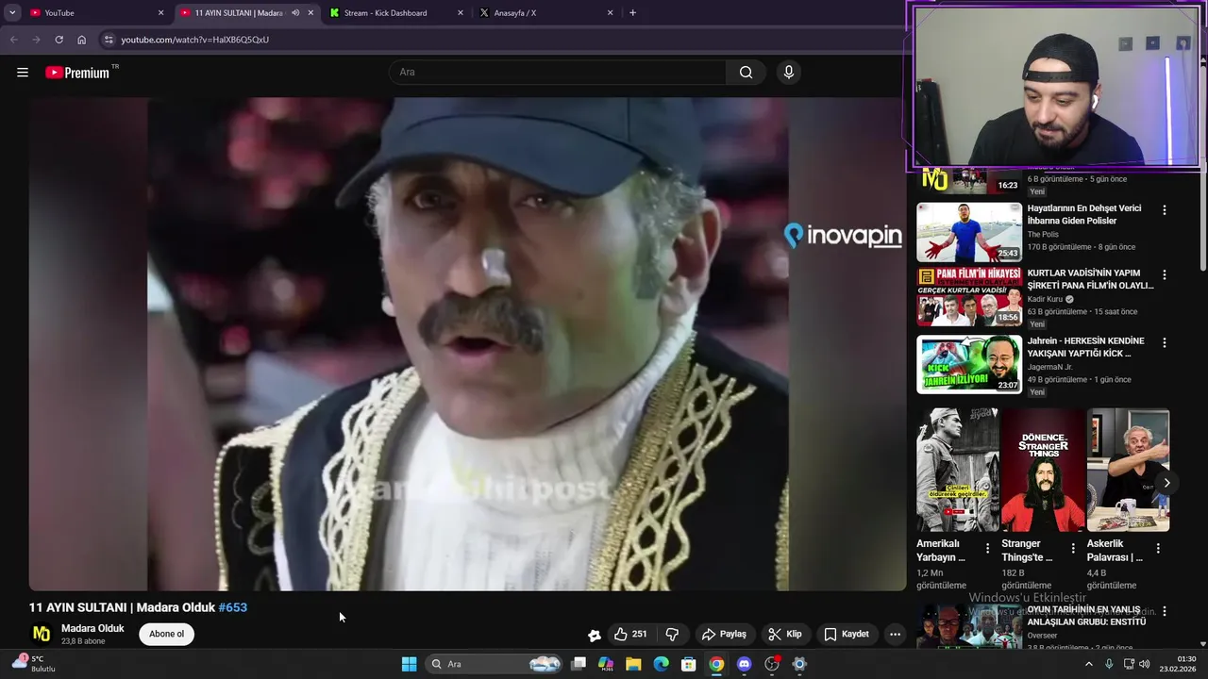Open the YouTube hamburger guide menu

coord(23,73)
